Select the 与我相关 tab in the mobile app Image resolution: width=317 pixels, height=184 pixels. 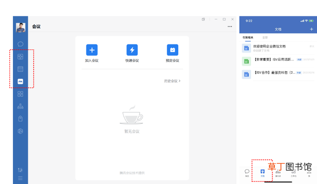click(x=248, y=38)
